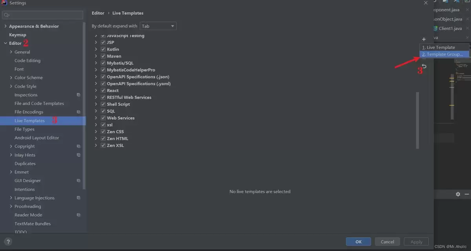Screen dimensions: 471x251
Task: Click the Cancel button
Action: 387,242
